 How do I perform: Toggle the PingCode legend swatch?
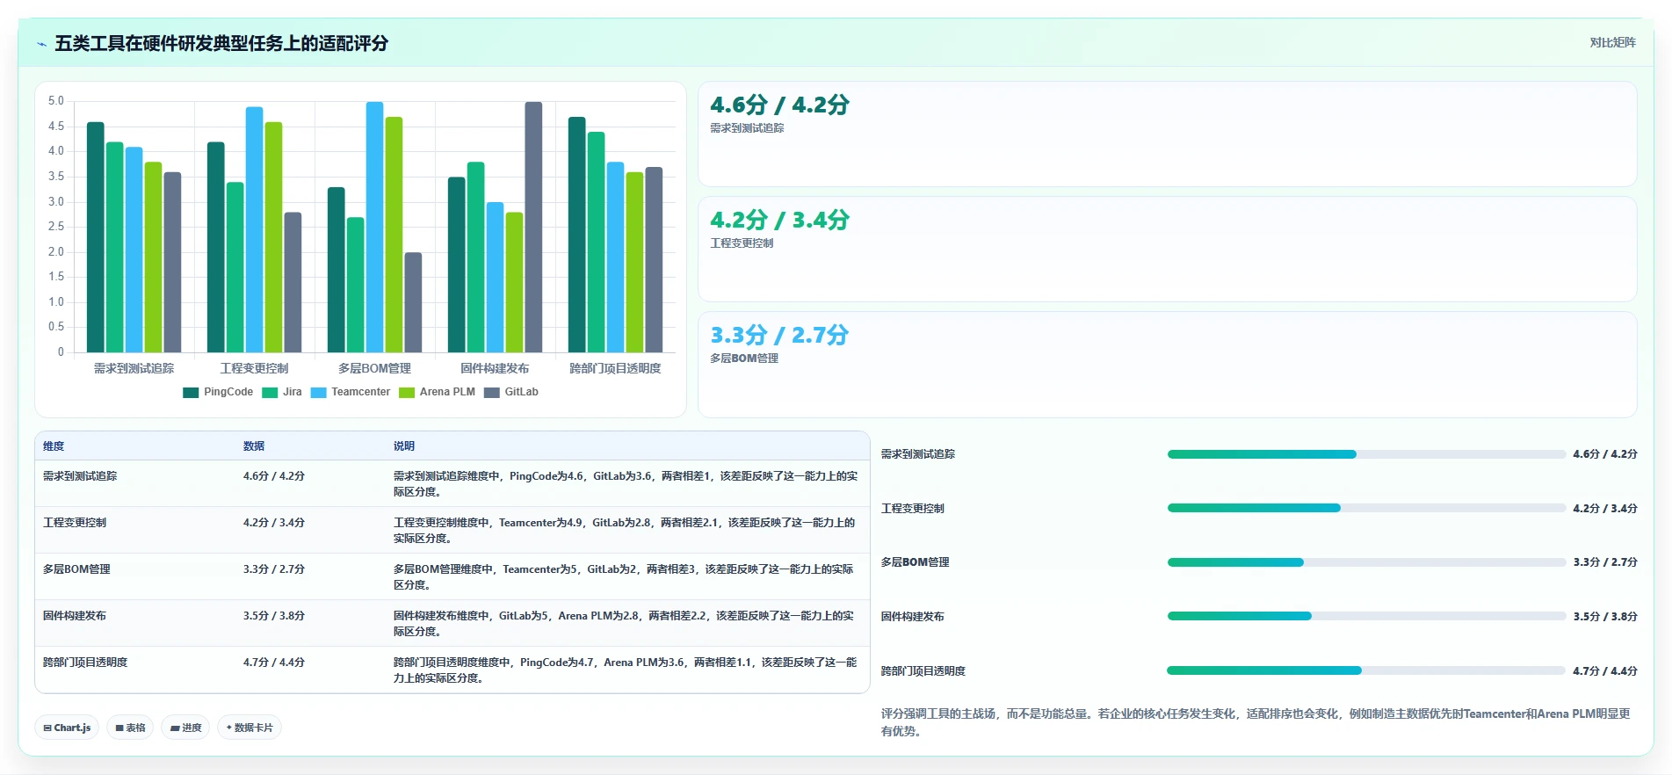[x=191, y=393]
